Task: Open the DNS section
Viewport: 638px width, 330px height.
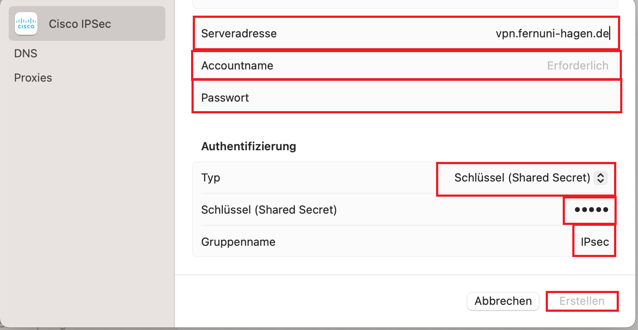Action: [26, 53]
